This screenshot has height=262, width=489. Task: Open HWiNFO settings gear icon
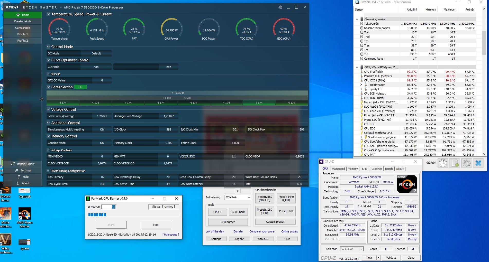[x=466, y=163]
